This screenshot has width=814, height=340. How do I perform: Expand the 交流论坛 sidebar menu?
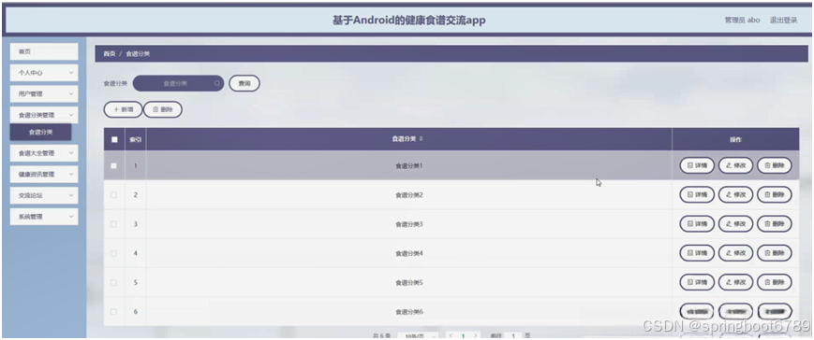(x=44, y=195)
